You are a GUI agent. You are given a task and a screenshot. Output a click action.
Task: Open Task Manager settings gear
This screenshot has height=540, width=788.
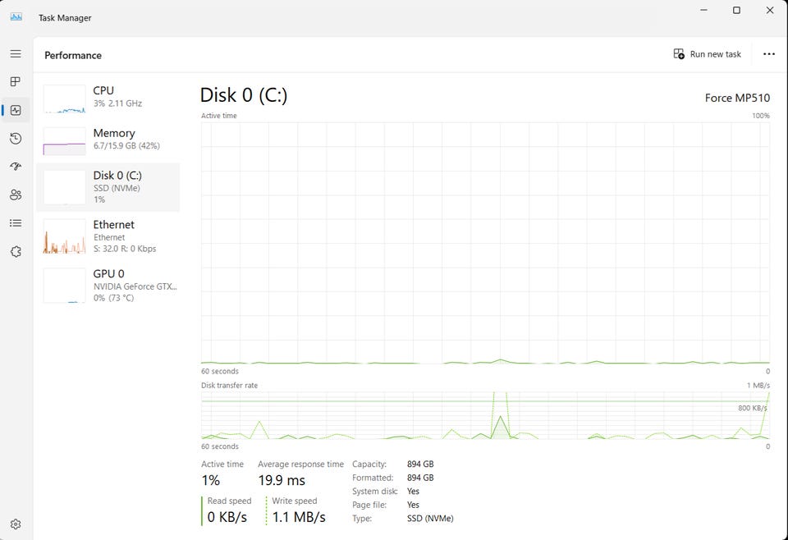click(x=16, y=524)
